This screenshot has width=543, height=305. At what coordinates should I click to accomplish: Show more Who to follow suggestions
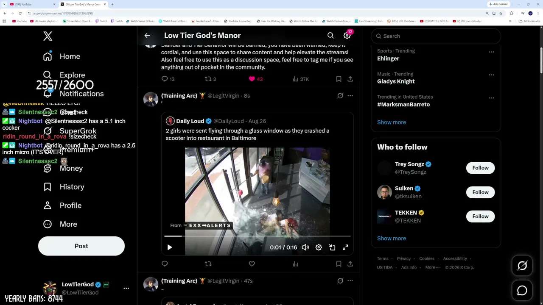[x=392, y=238]
